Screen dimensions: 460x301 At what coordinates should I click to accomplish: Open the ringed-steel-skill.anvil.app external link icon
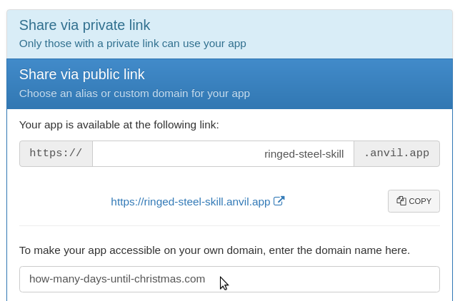[279, 201]
